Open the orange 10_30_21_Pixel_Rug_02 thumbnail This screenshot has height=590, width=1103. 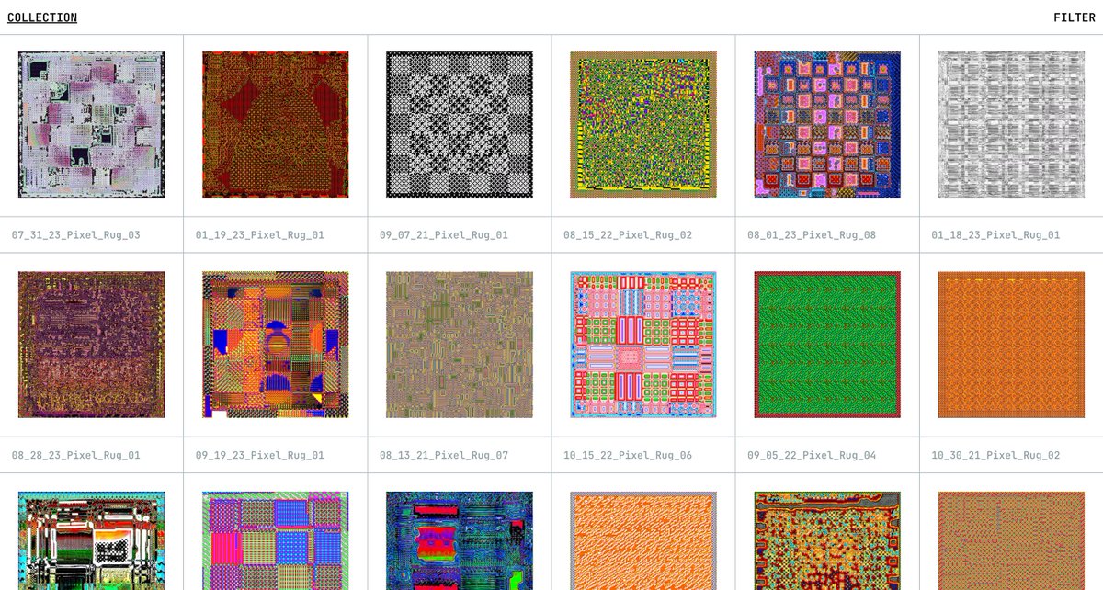(x=1011, y=345)
